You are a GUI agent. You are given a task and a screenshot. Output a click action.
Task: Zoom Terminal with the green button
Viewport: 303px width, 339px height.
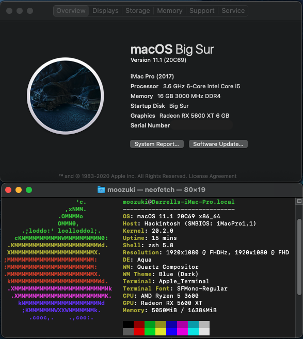click(x=29, y=190)
